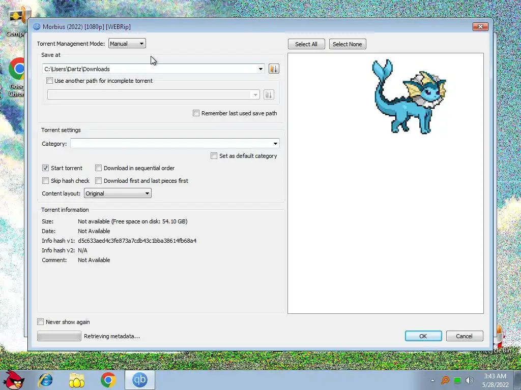Open the orange magnifier tray icon

[445, 380]
